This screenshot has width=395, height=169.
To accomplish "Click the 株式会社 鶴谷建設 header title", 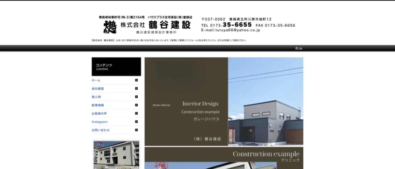I will (x=156, y=25).
